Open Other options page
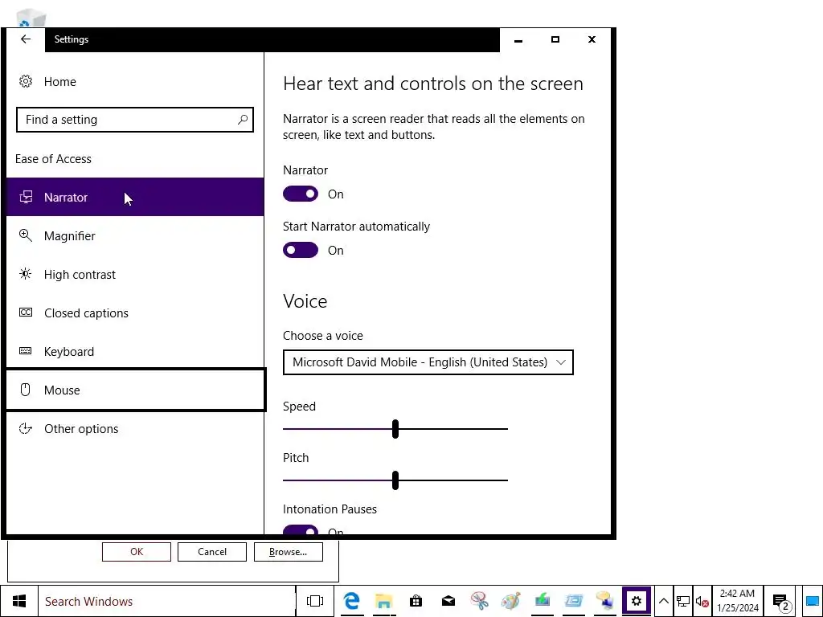823x617 pixels. [135, 429]
